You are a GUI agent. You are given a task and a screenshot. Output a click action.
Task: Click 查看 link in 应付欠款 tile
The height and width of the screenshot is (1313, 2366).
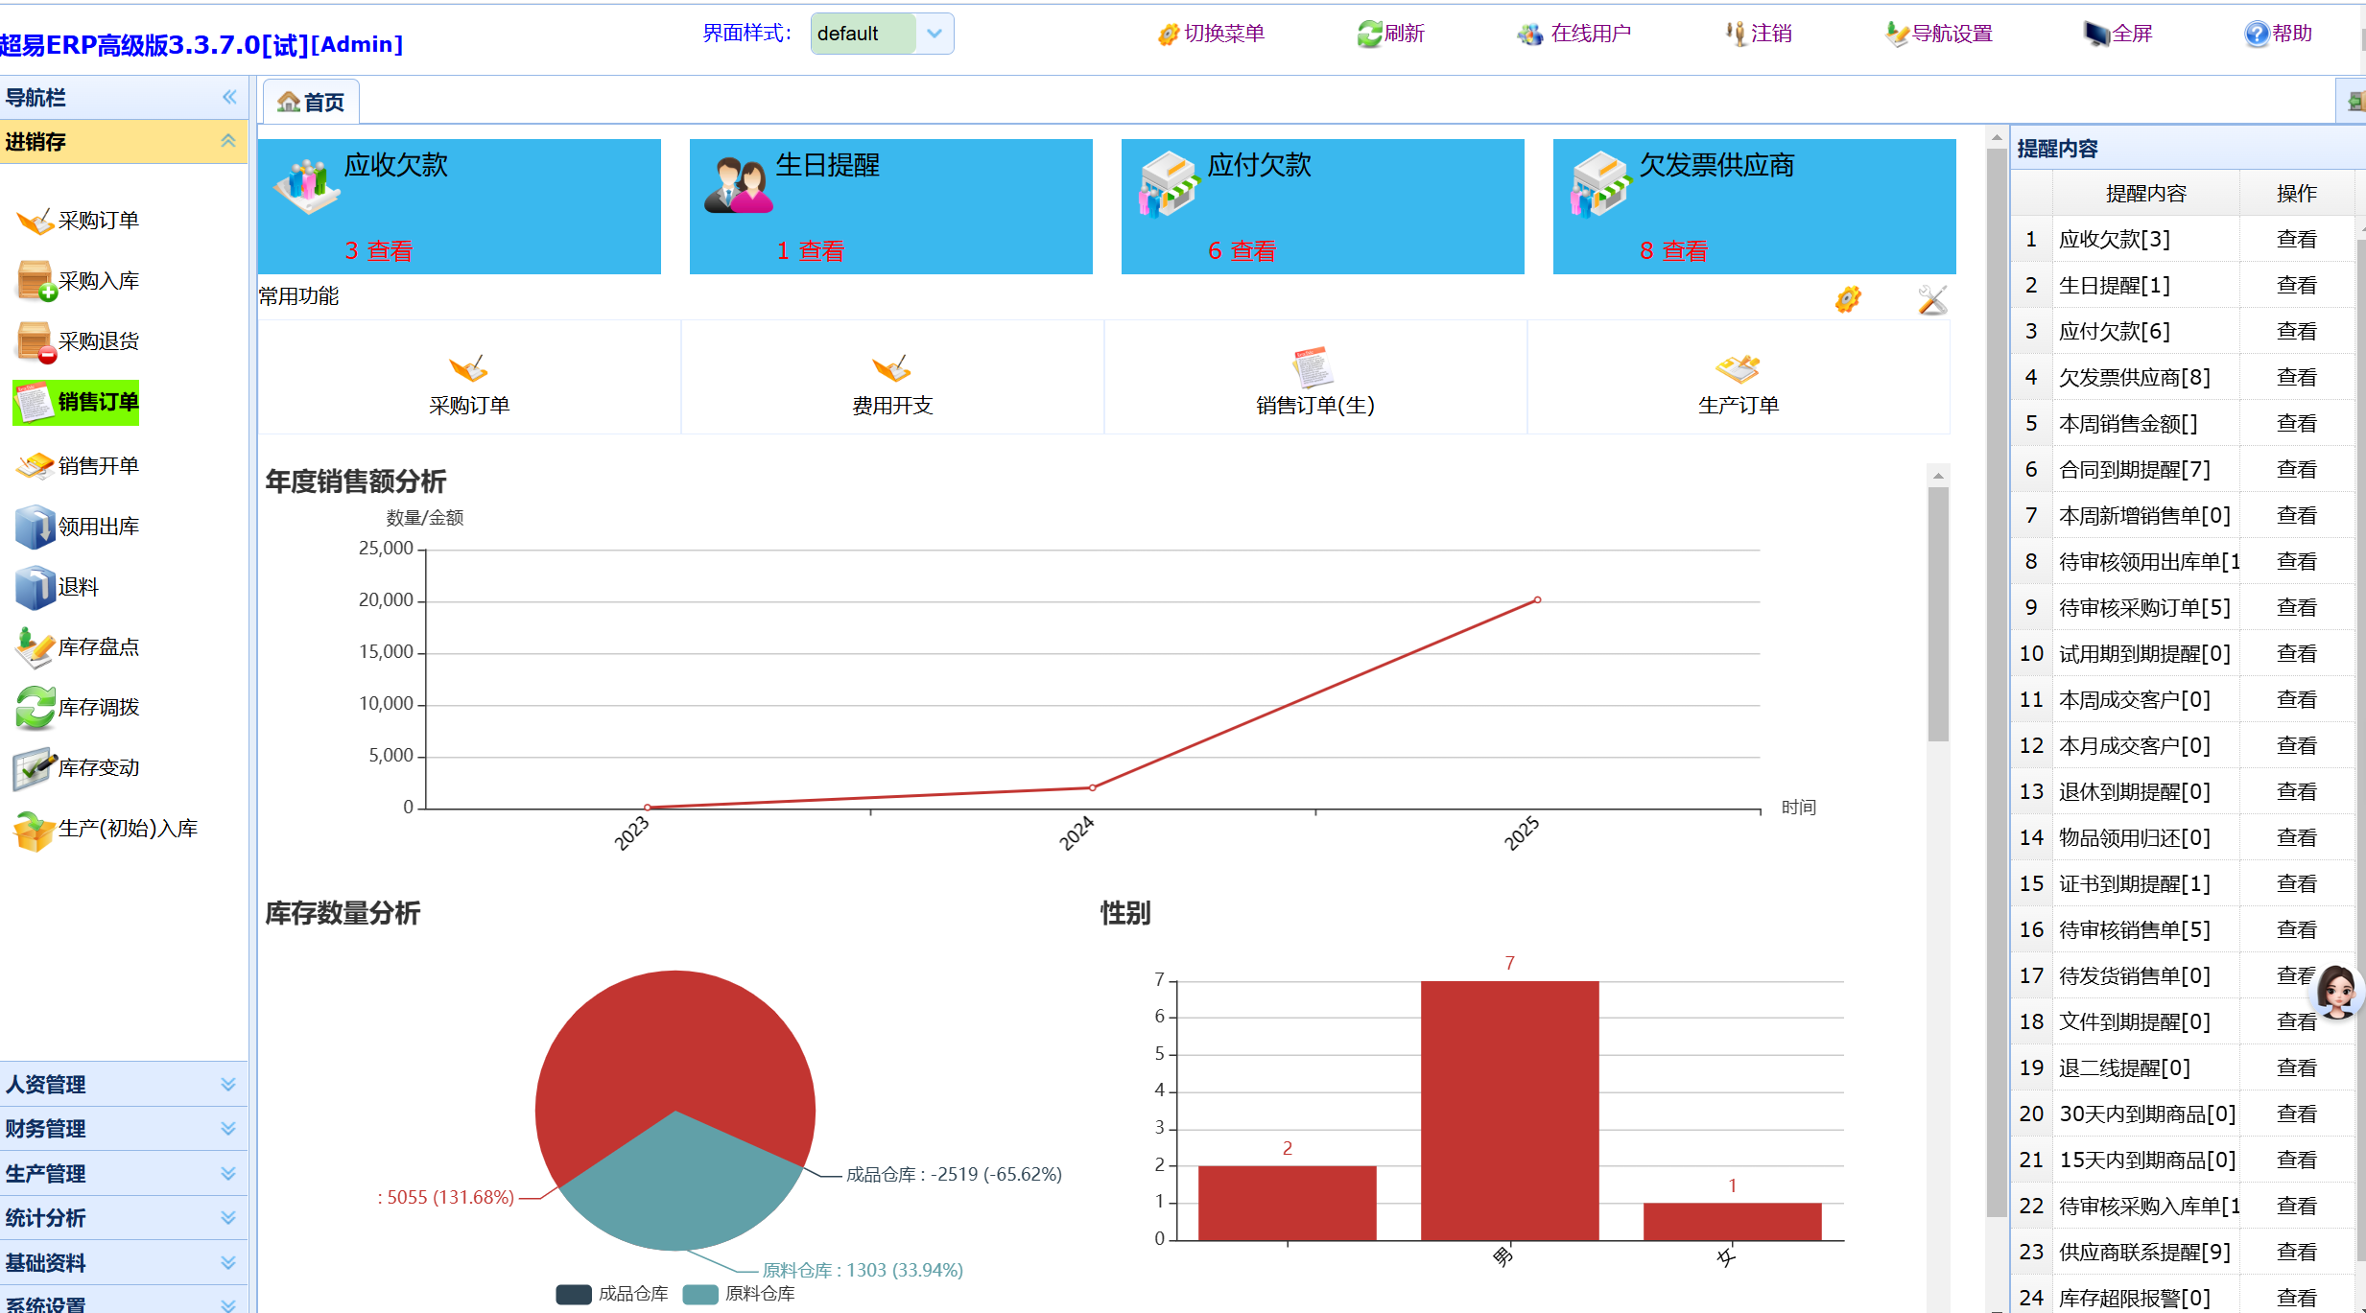[1253, 251]
